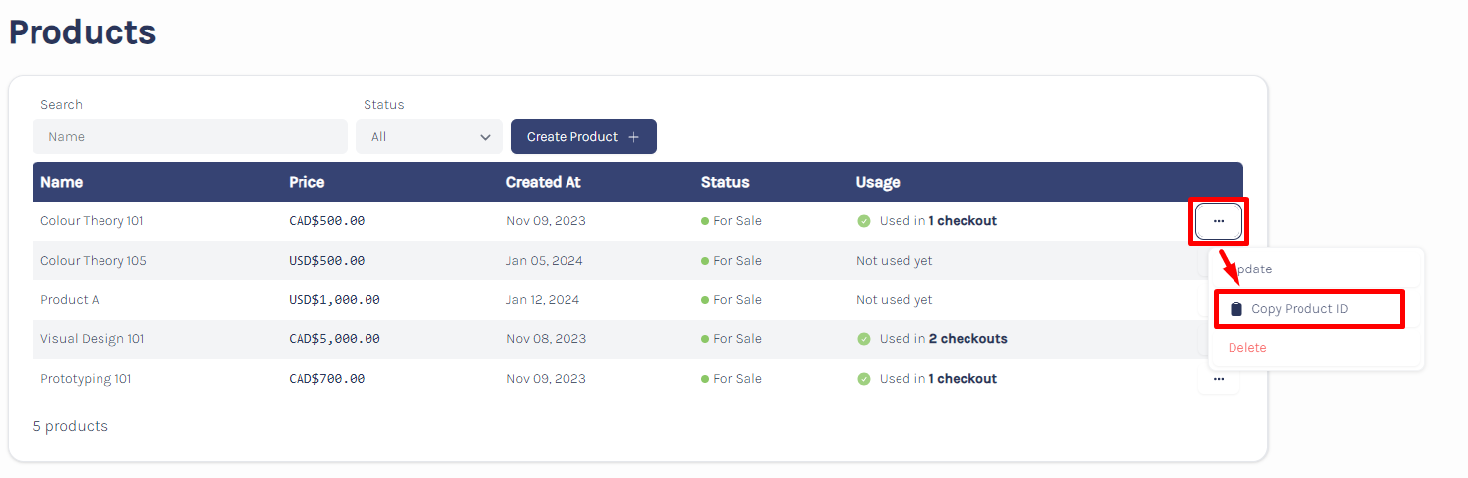The width and height of the screenshot is (1468, 478).
Task: Open the three-dot menu for Colour Theory 101
Action: (1218, 221)
